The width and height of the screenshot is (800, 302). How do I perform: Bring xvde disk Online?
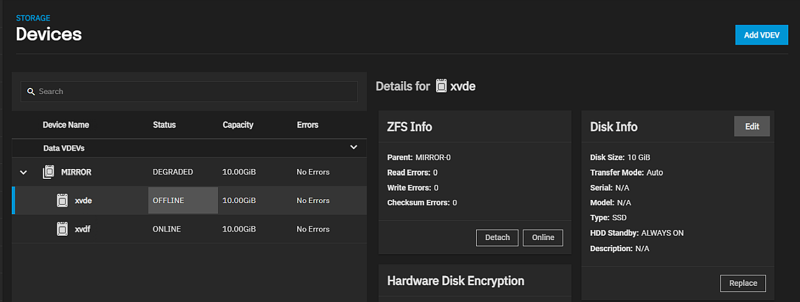542,238
